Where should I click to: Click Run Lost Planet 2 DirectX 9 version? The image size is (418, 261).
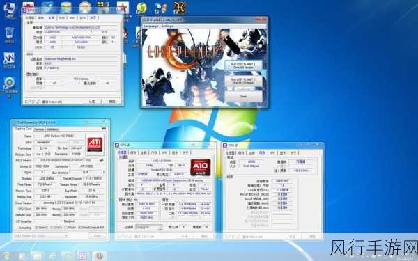point(243,66)
